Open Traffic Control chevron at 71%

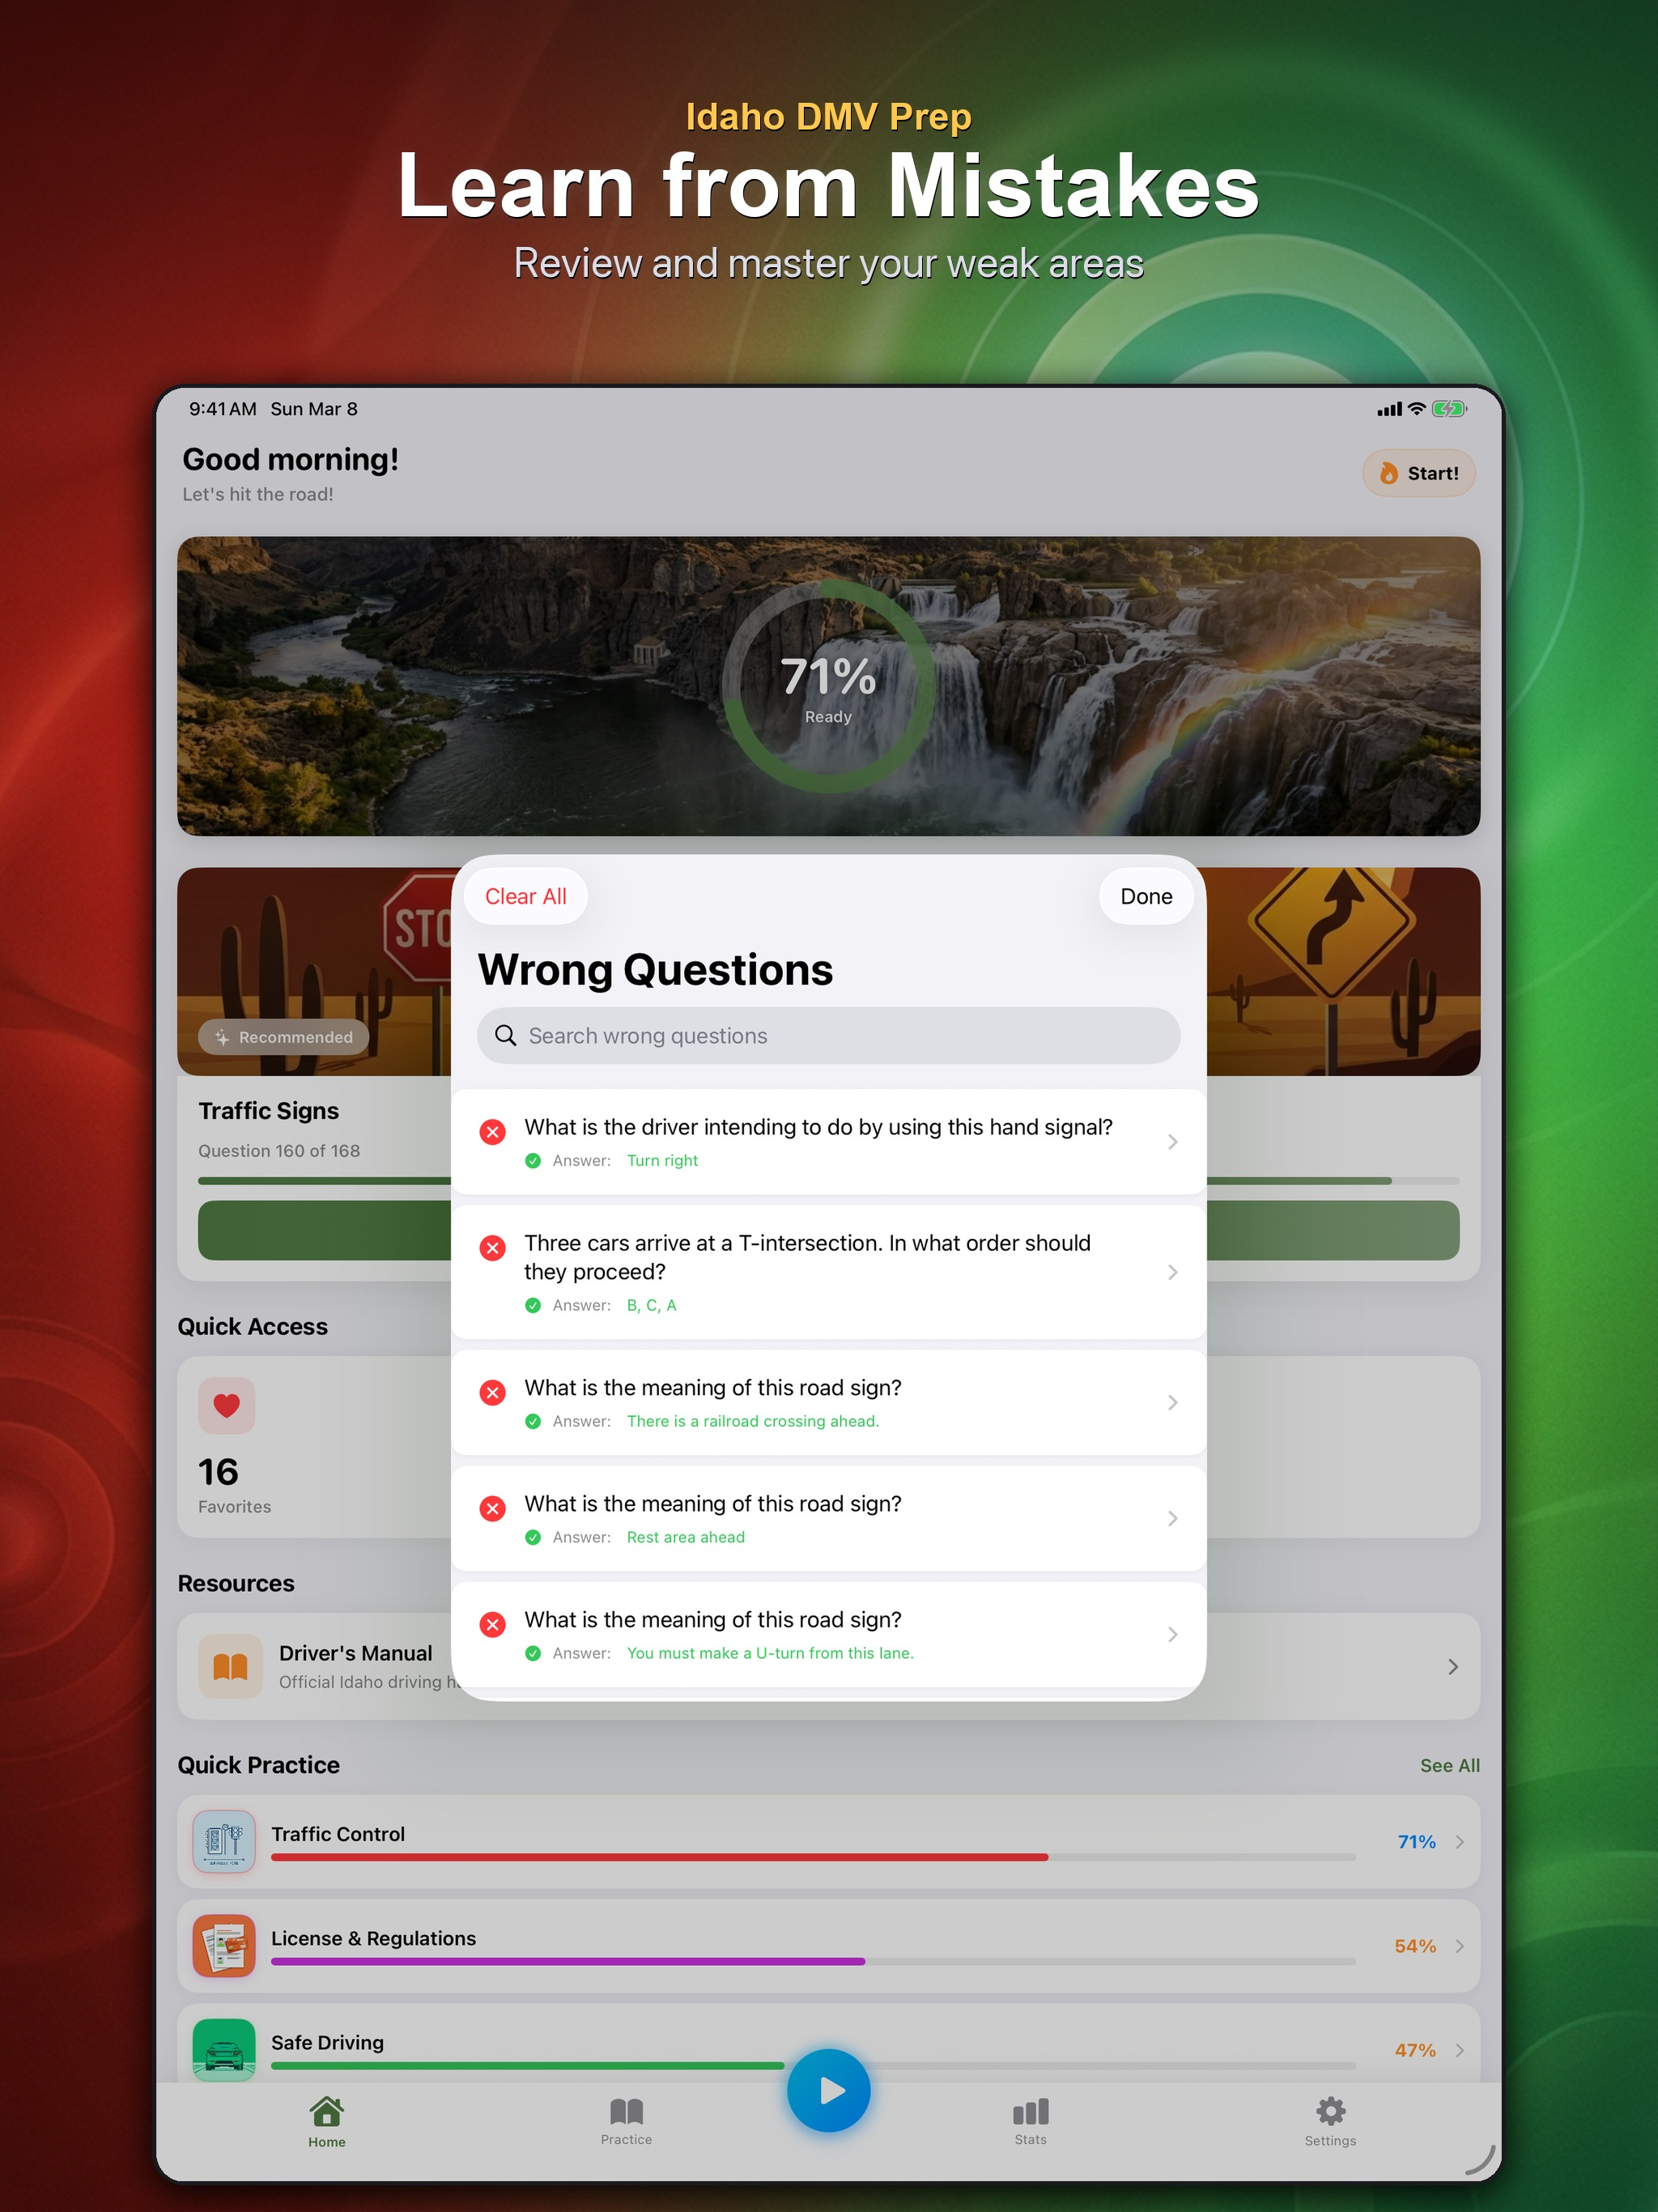(1460, 1842)
